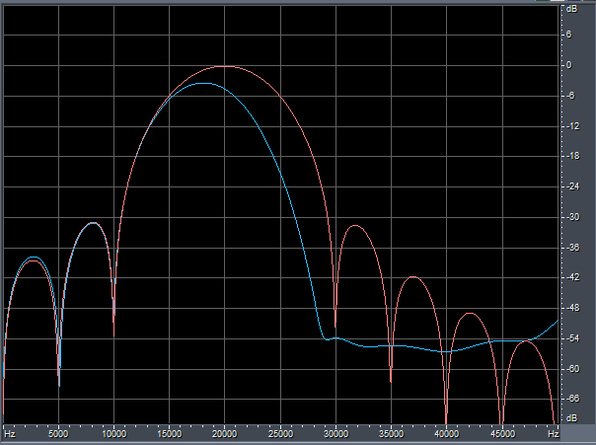
Task: Click the 10000 Hz frequency axis label
Action: tap(114, 434)
